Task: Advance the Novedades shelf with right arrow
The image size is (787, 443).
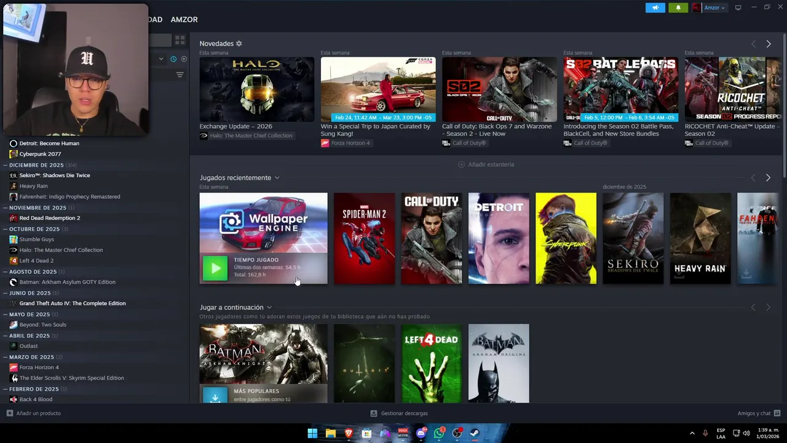Action: pyautogui.click(x=768, y=44)
